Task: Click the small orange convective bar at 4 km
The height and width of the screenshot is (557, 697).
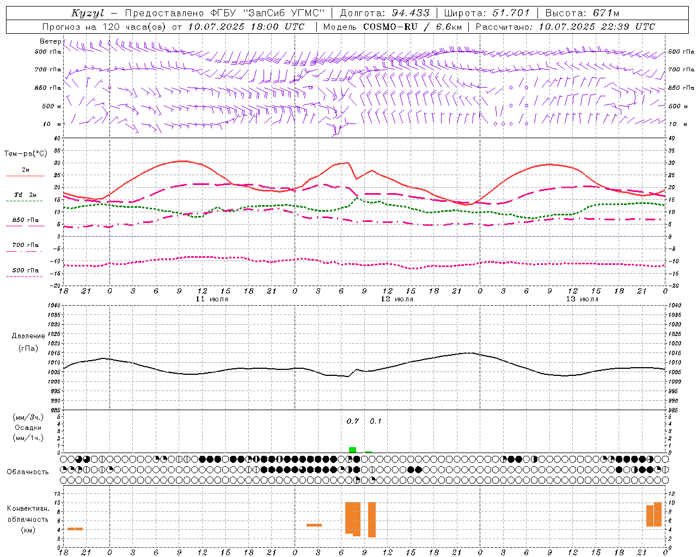Action: (75, 529)
